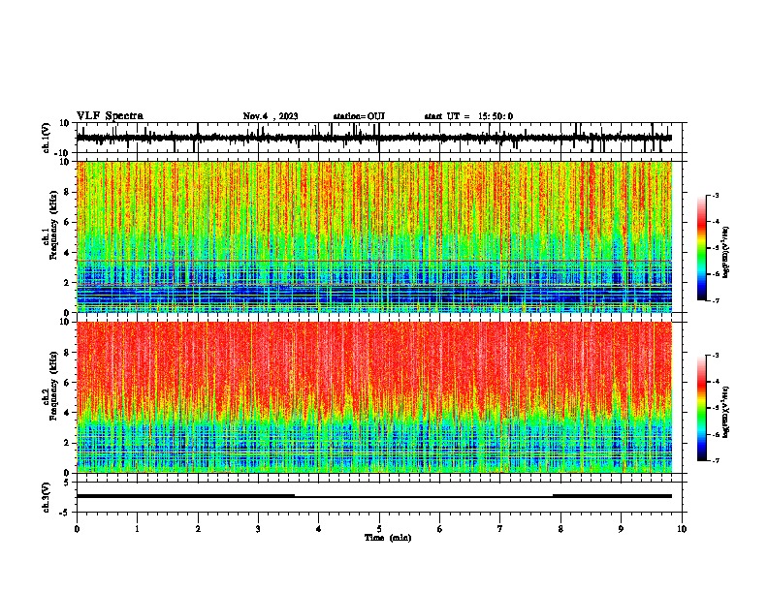Screen dimensions: 768x593
Task: Click time axis tick label "0"
Action: [x=77, y=529]
